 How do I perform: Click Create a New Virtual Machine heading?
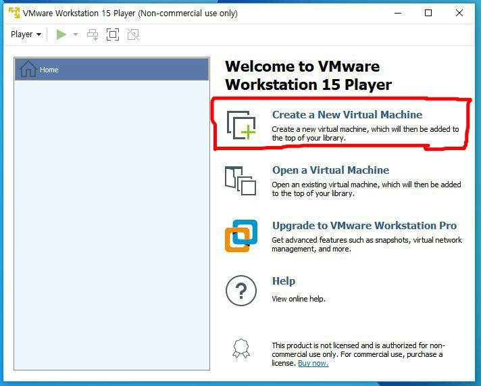347,114
